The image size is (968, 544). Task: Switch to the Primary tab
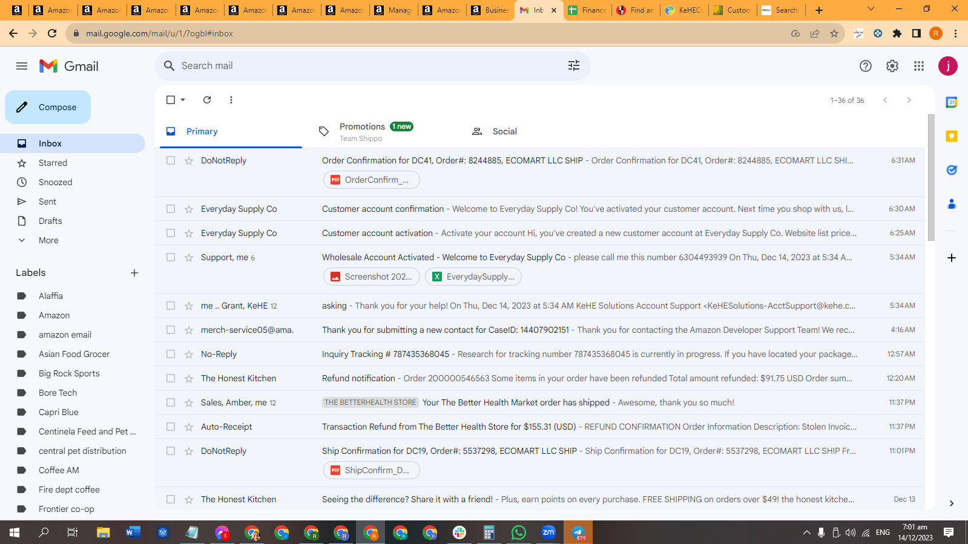click(x=231, y=131)
